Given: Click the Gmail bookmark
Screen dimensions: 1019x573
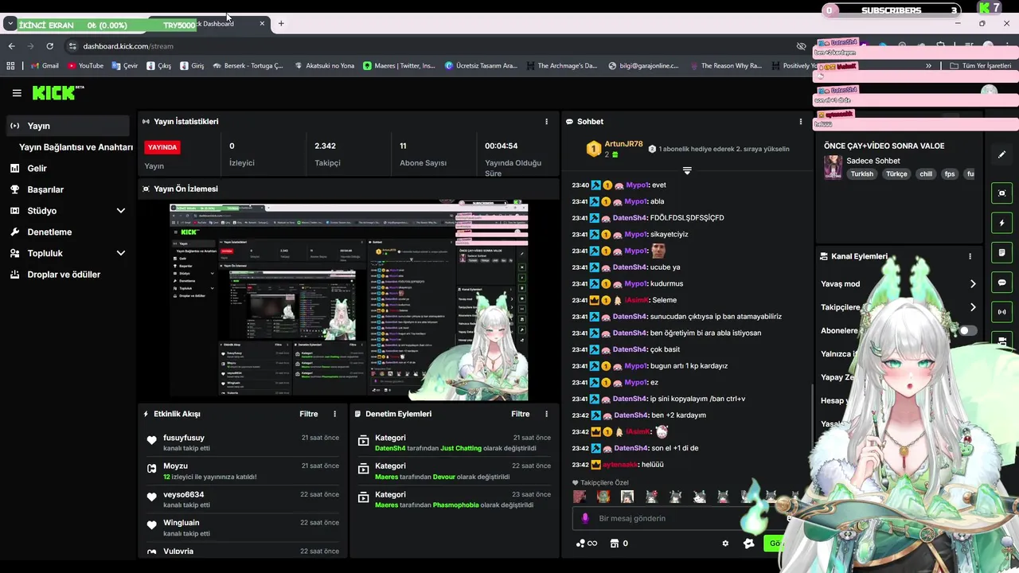Looking at the screenshot, I should [45, 66].
